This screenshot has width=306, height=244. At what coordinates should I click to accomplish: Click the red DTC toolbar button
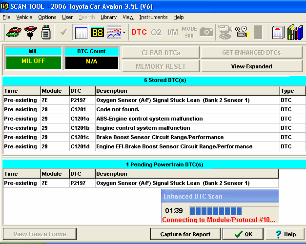139,33
